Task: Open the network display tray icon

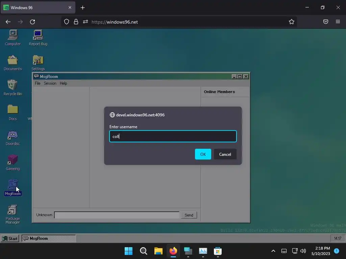Action: click(295, 251)
